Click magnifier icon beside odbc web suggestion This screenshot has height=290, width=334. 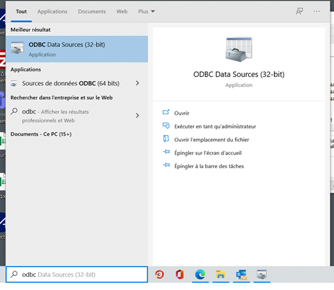point(14,111)
